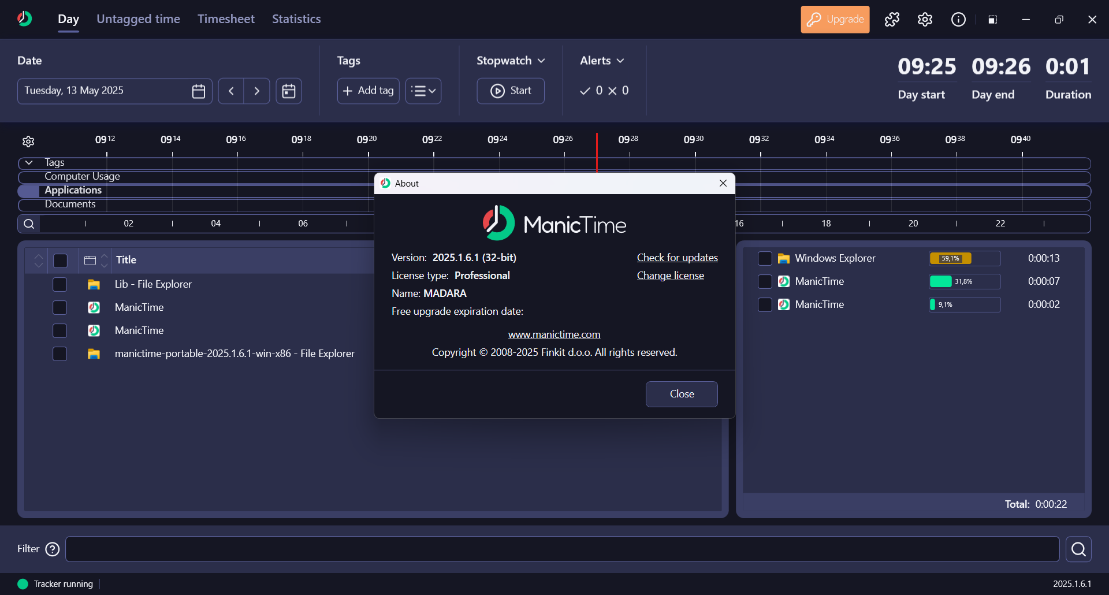Click the Title column header

point(126,261)
